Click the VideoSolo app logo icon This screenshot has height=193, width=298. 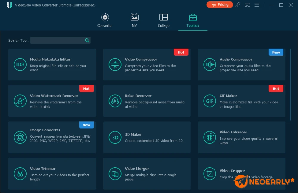coord(10,5)
